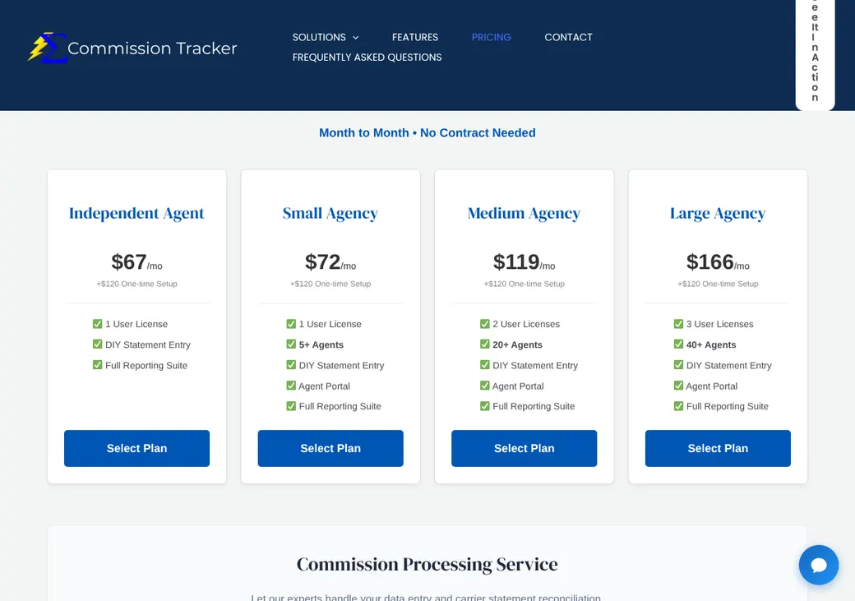Image resolution: width=855 pixels, height=601 pixels.
Task: Click checkmark beside Small Agency Agent Portal
Action: 291,386
